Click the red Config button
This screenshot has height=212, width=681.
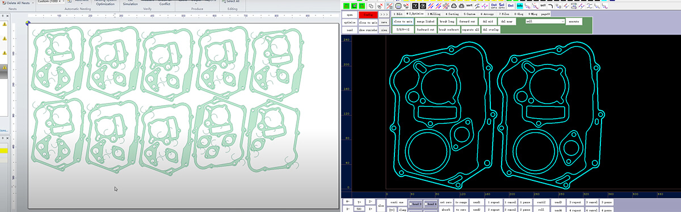pos(368,14)
